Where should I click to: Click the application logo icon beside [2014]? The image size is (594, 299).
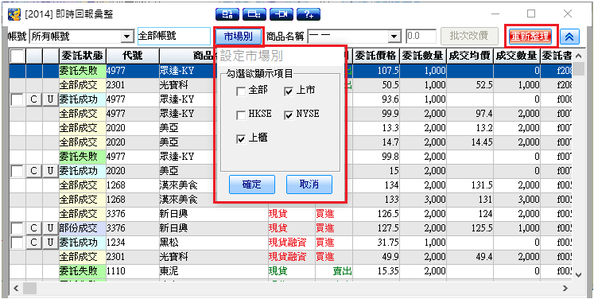[14, 14]
